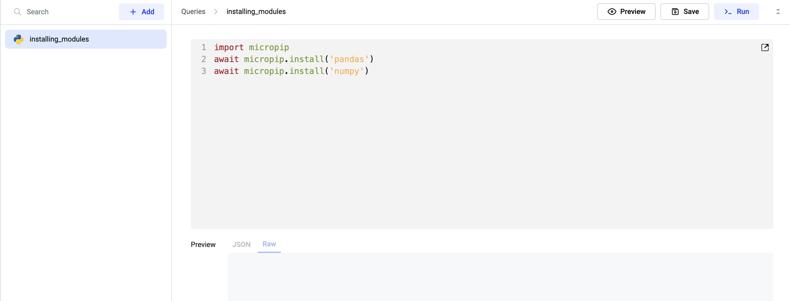
Task: Focus the Search queries input field
Action: [x=67, y=12]
